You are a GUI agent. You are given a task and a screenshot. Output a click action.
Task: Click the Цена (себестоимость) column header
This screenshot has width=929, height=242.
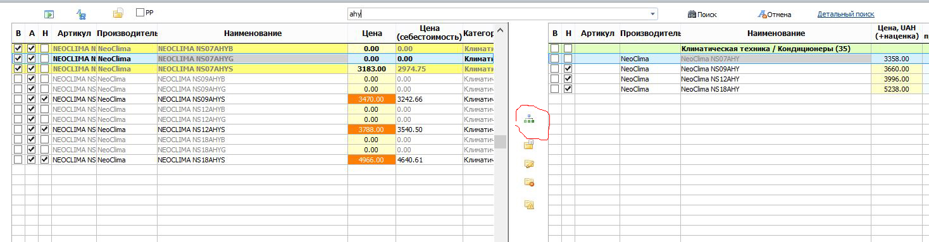[429, 33]
